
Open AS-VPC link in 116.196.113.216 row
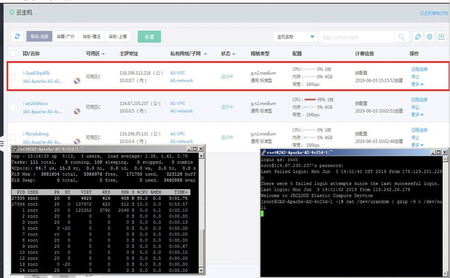click(x=178, y=73)
